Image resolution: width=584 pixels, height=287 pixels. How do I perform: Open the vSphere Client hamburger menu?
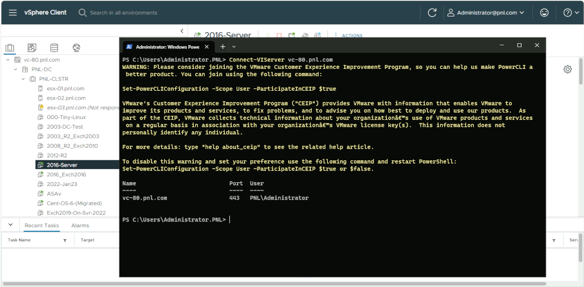coord(13,13)
